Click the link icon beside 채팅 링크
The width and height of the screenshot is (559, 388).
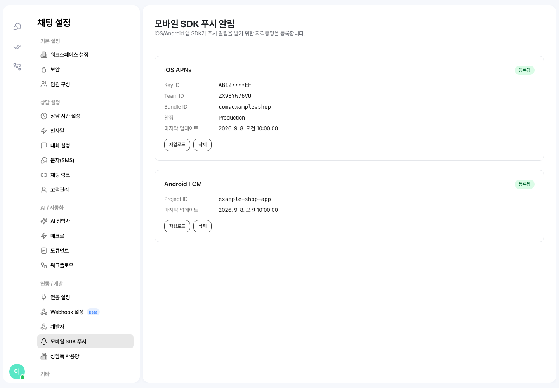click(x=44, y=175)
